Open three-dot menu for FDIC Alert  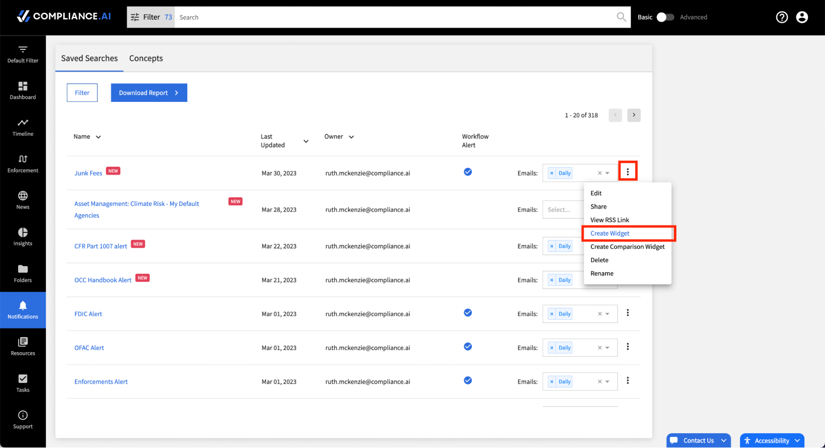[628, 313]
